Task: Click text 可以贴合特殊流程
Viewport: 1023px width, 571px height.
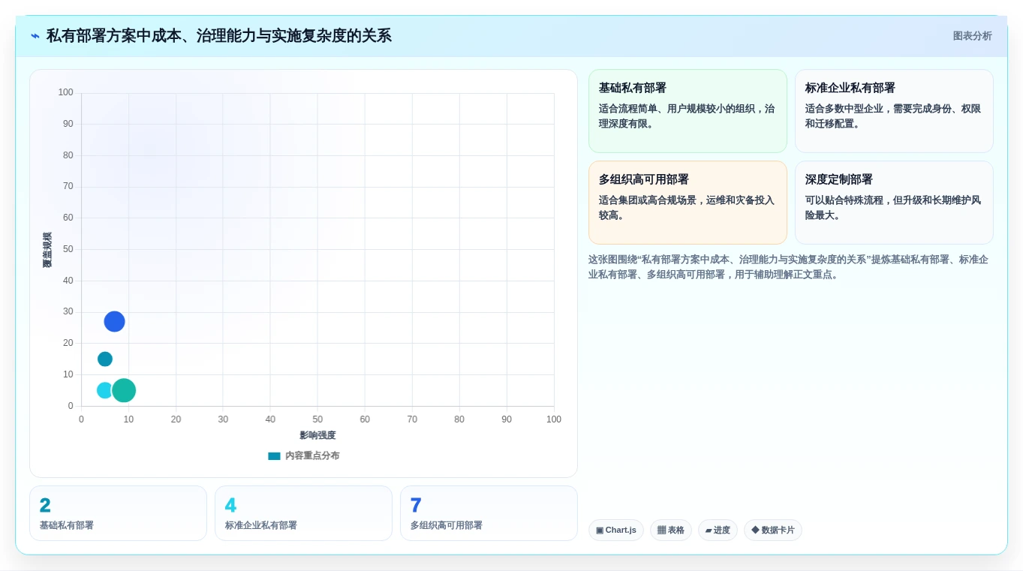Action: click(x=844, y=200)
